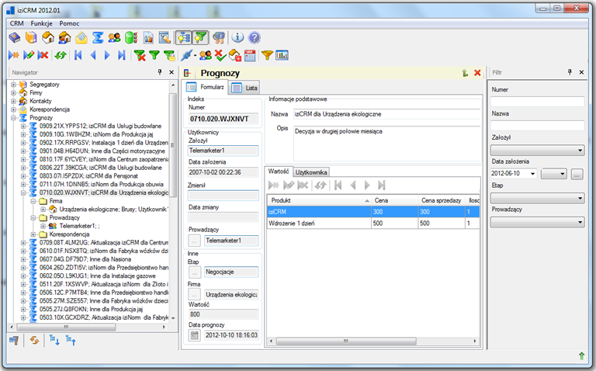The image size is (596, 371).
Task: Open the envelope correspondence toolbar icon
Action: [x=81, y=37]
